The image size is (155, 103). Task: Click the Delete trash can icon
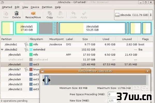[x=17, y=13]
